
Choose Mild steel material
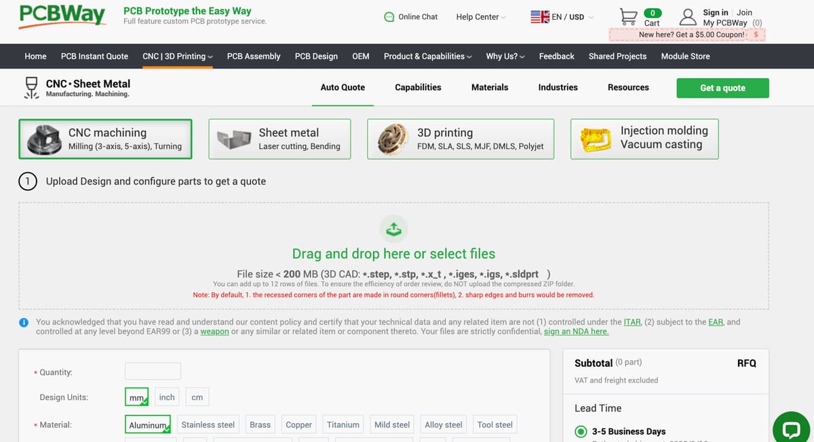click(x=392, y=424)
